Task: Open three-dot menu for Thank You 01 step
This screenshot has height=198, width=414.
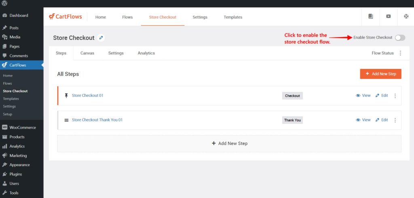Action: click(x=395, y=120)
